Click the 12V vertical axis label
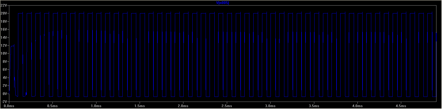This screenshot has height=109, width=442. (x=4, y=45)
